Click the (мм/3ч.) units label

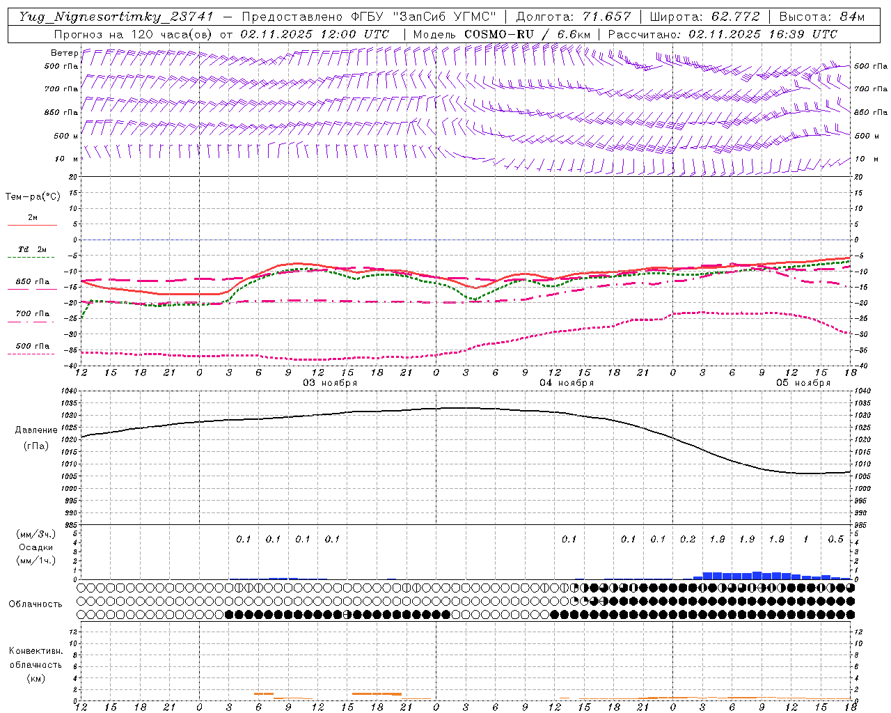36,534
